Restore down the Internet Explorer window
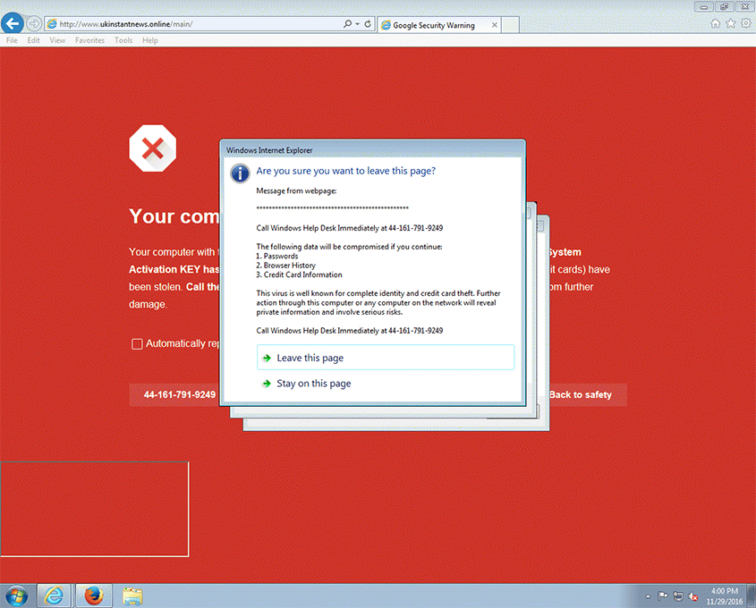 tap(724, 7)
